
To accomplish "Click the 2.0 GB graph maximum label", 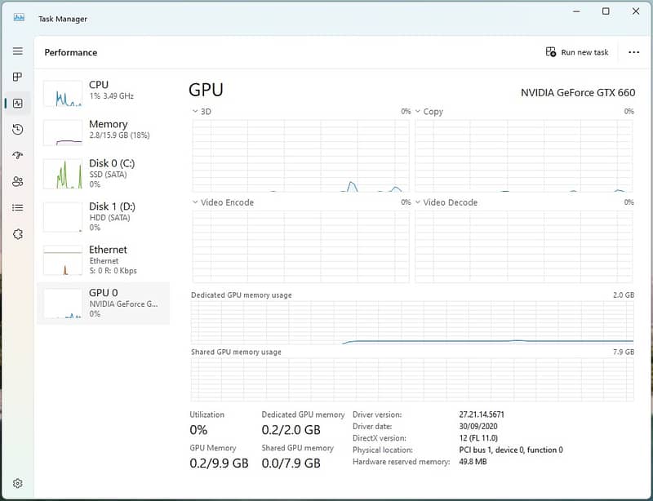I will pyautogui.click(x=624, y=295).
